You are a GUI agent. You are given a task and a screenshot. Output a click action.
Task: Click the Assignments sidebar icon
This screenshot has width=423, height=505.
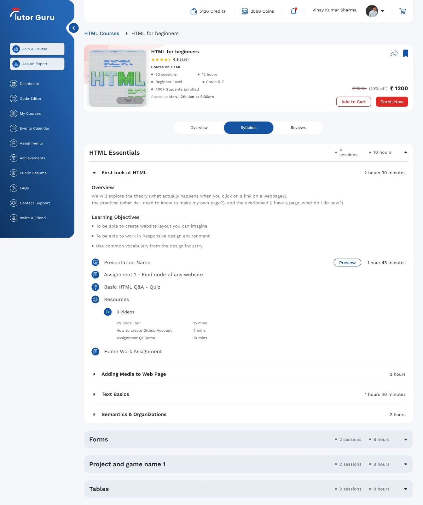(x=14, y=143)
